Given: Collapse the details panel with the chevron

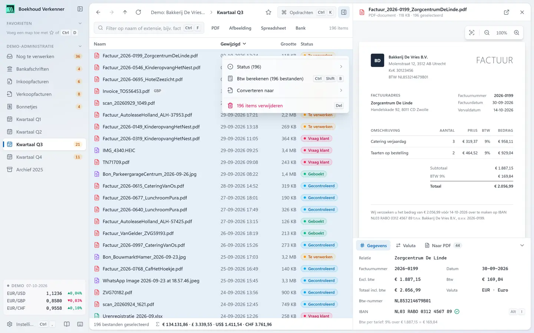Looking at the screenshot, I should [522, 245].
